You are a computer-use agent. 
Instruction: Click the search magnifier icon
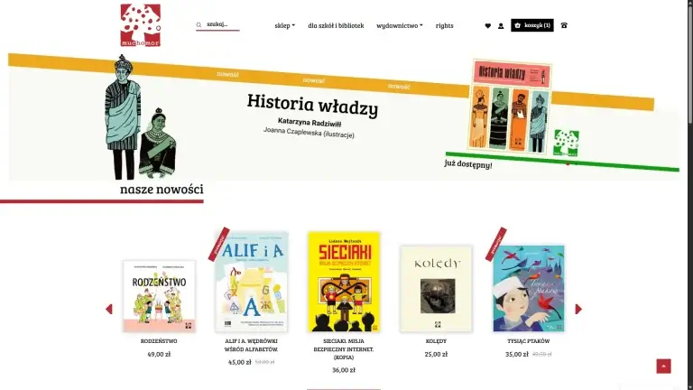tap(199, 25)
